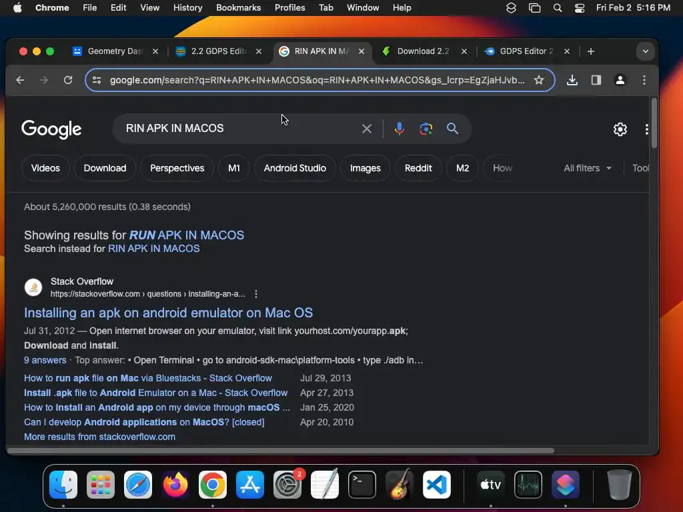The image size is (683, 512).
Task: Close the RIN APK IN MACOS tab
Action: (x=361, y=51)
